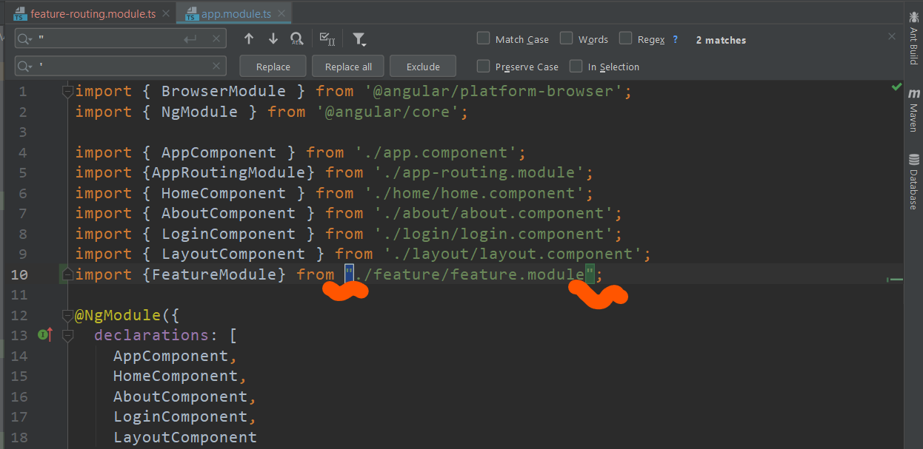Click 'declarations' keyword on line 13

[151, 335]
